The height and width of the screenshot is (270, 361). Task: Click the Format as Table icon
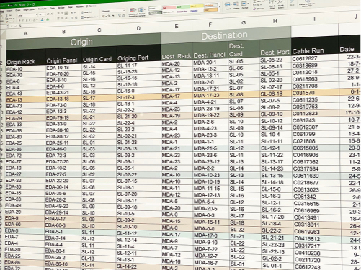click(142, 12)
